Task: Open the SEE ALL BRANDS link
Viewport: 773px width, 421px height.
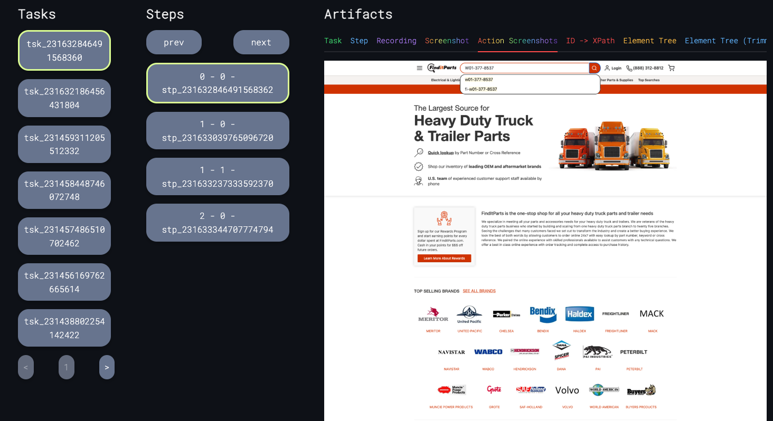Action: [x=479, y=291]
